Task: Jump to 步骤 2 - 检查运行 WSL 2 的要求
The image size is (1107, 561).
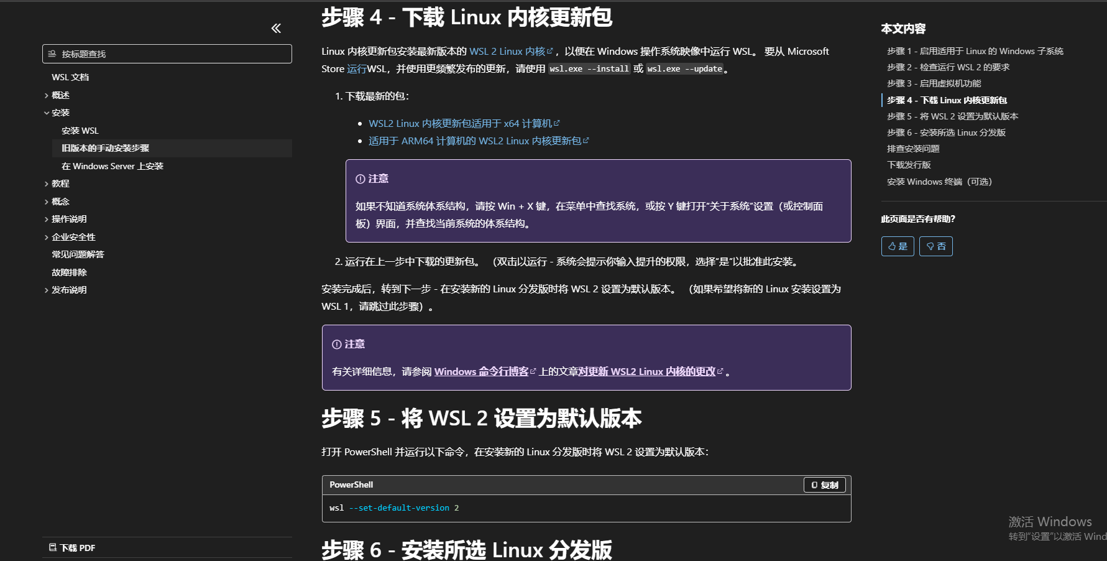Action: pyautogui.click(x=948, y=67)
